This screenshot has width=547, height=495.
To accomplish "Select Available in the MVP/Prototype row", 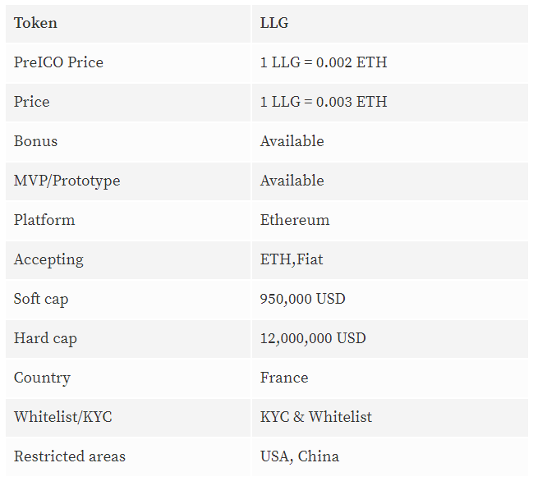I will (292, 181).
